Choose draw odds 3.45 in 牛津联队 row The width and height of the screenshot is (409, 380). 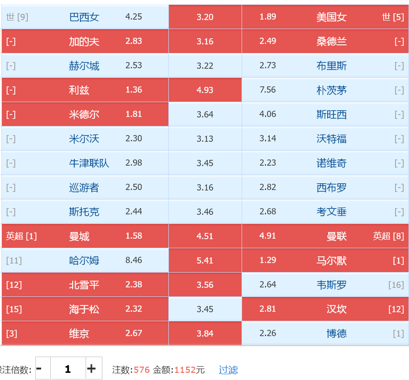pyautogui.click(x=205, y=163)
